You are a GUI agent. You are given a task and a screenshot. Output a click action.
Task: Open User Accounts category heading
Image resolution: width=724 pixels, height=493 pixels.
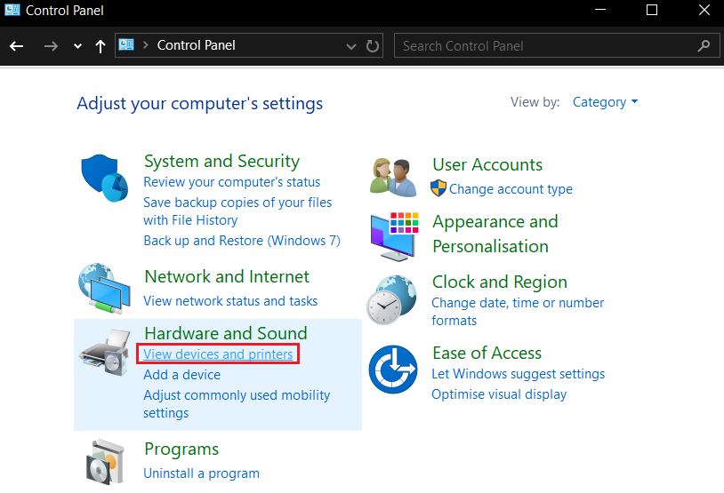(487, 164)
